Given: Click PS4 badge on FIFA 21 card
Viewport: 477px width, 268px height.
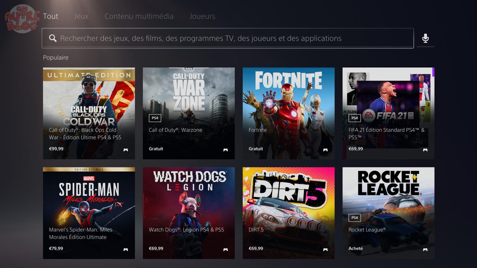Looking at the screenshot, I should pos(355,118).
